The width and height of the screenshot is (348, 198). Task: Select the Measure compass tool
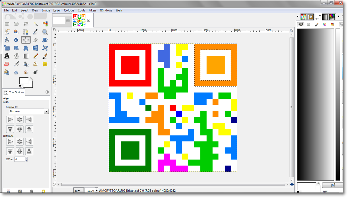[7, 40]
